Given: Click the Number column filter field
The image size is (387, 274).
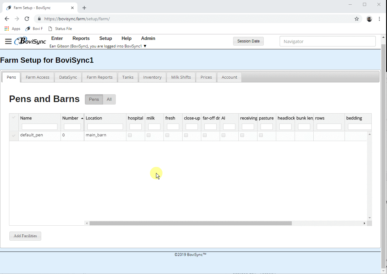Looking at the screenshot, I should pos(72,127).
